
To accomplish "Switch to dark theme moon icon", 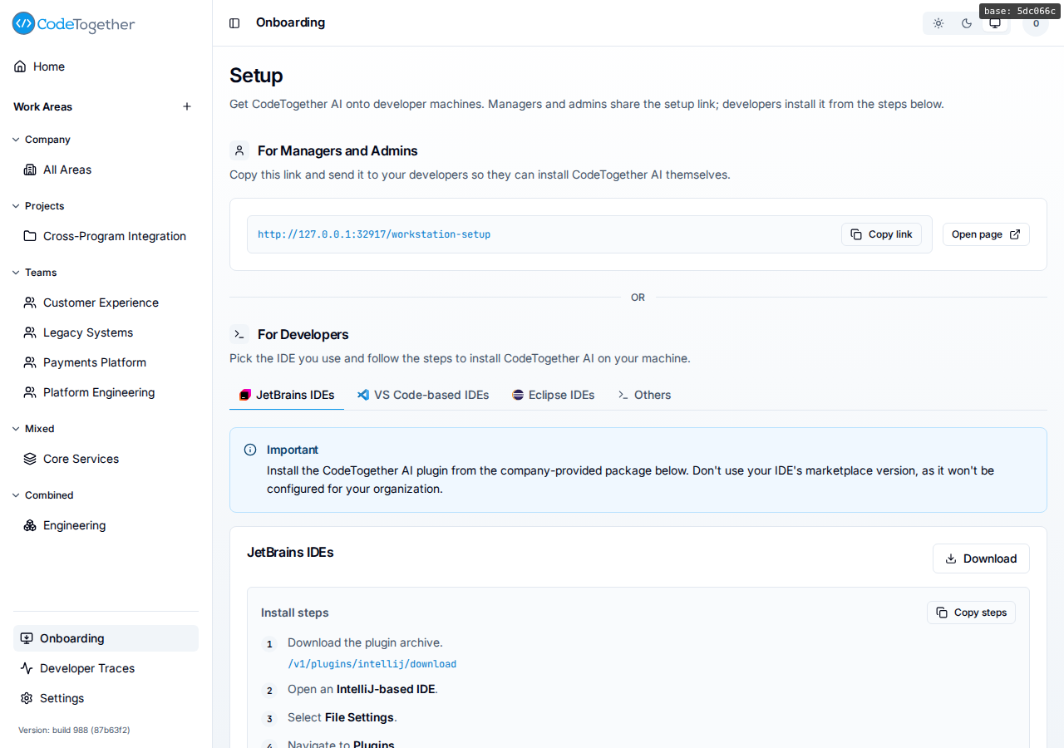I will coord(967,23).
